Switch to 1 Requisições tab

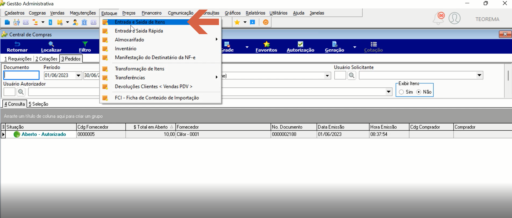tap(18, 59)
